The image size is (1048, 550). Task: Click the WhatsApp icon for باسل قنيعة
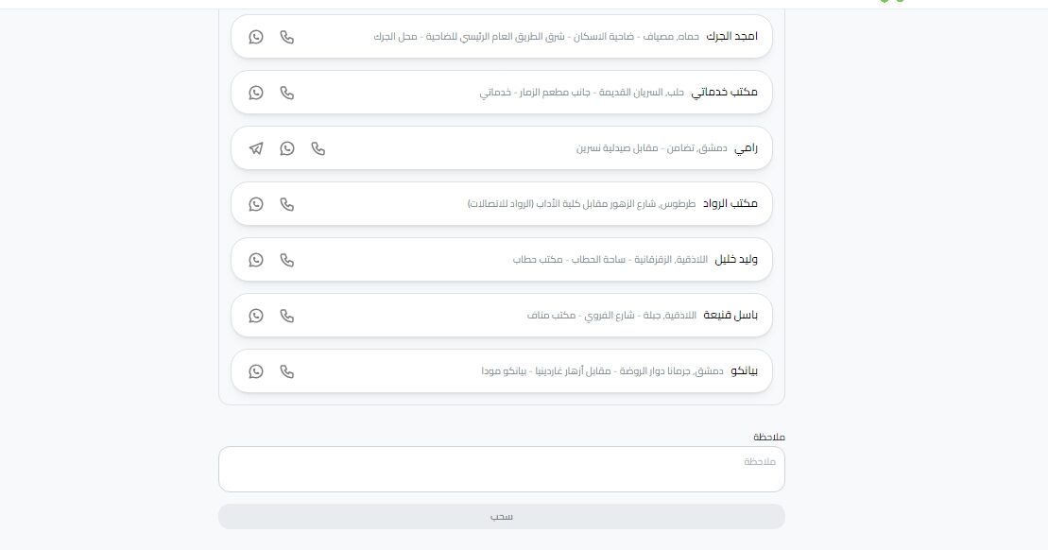coord(255,316)
